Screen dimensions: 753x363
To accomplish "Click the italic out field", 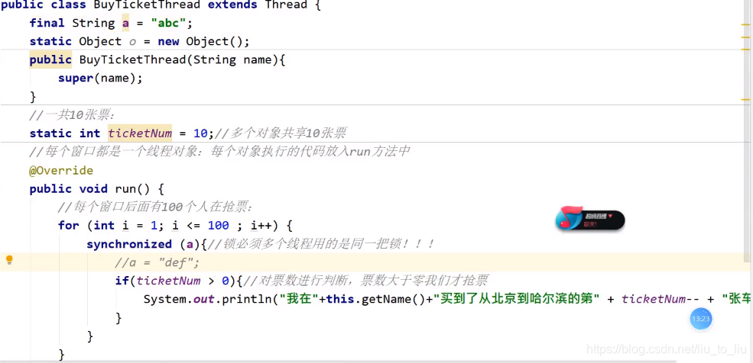I will pos(203,299).
